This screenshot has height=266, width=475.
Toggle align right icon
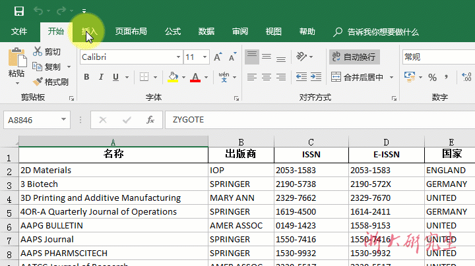pyautogui.click(x=281, y=77)
